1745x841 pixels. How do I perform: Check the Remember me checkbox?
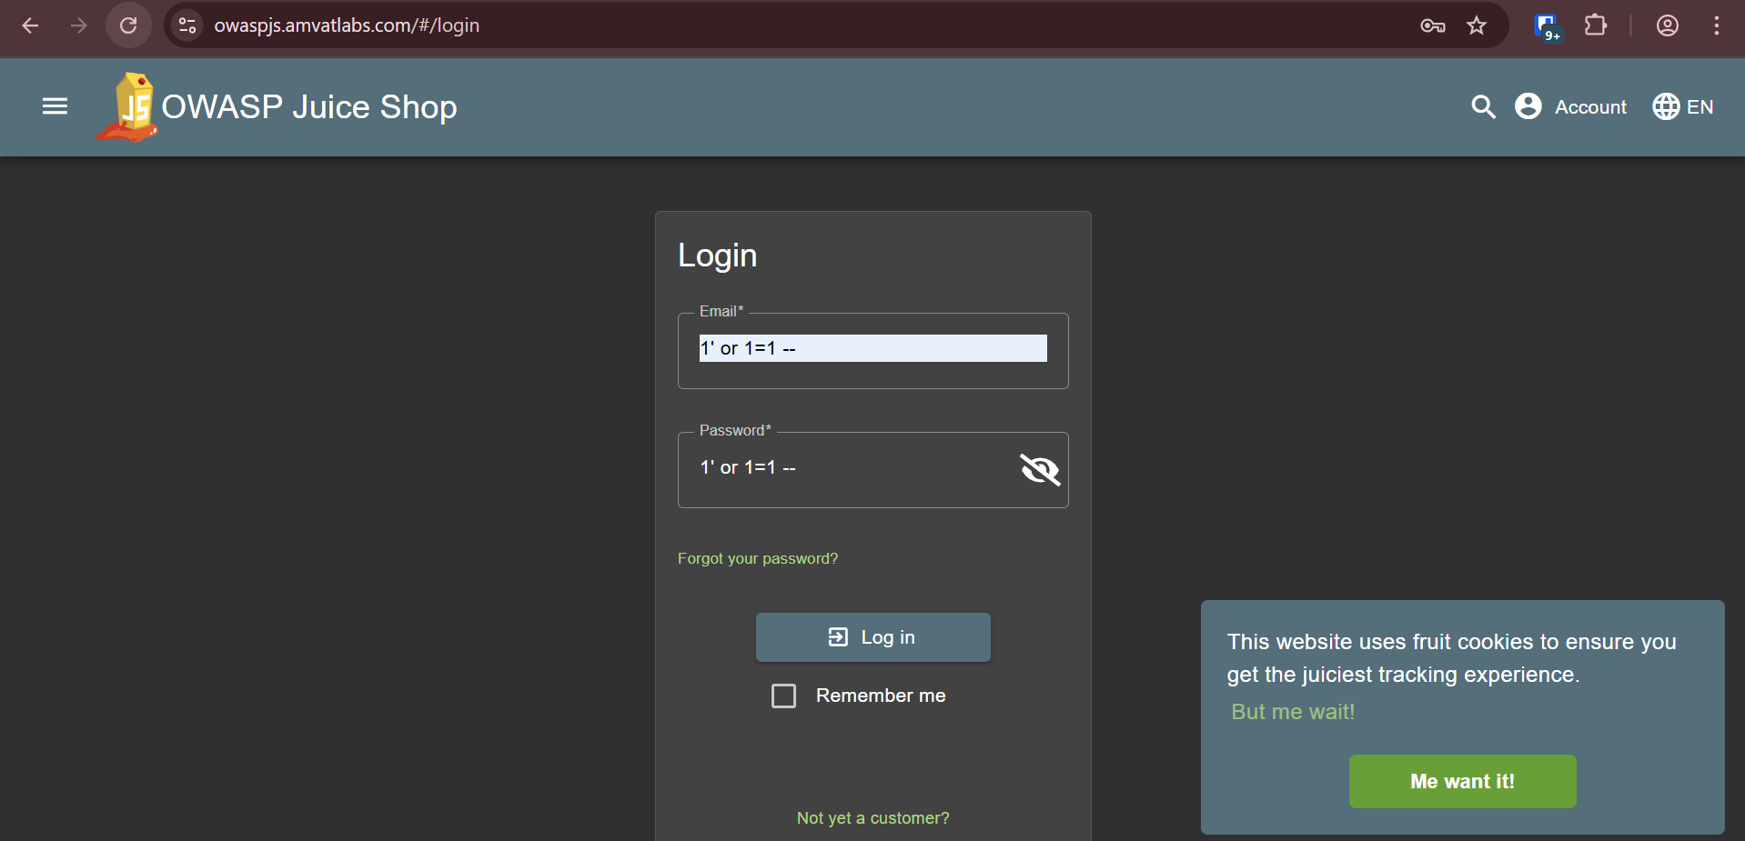(783, 696)
